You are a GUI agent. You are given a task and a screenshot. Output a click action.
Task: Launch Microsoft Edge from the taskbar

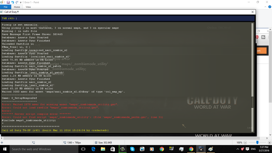pos(93,149)
